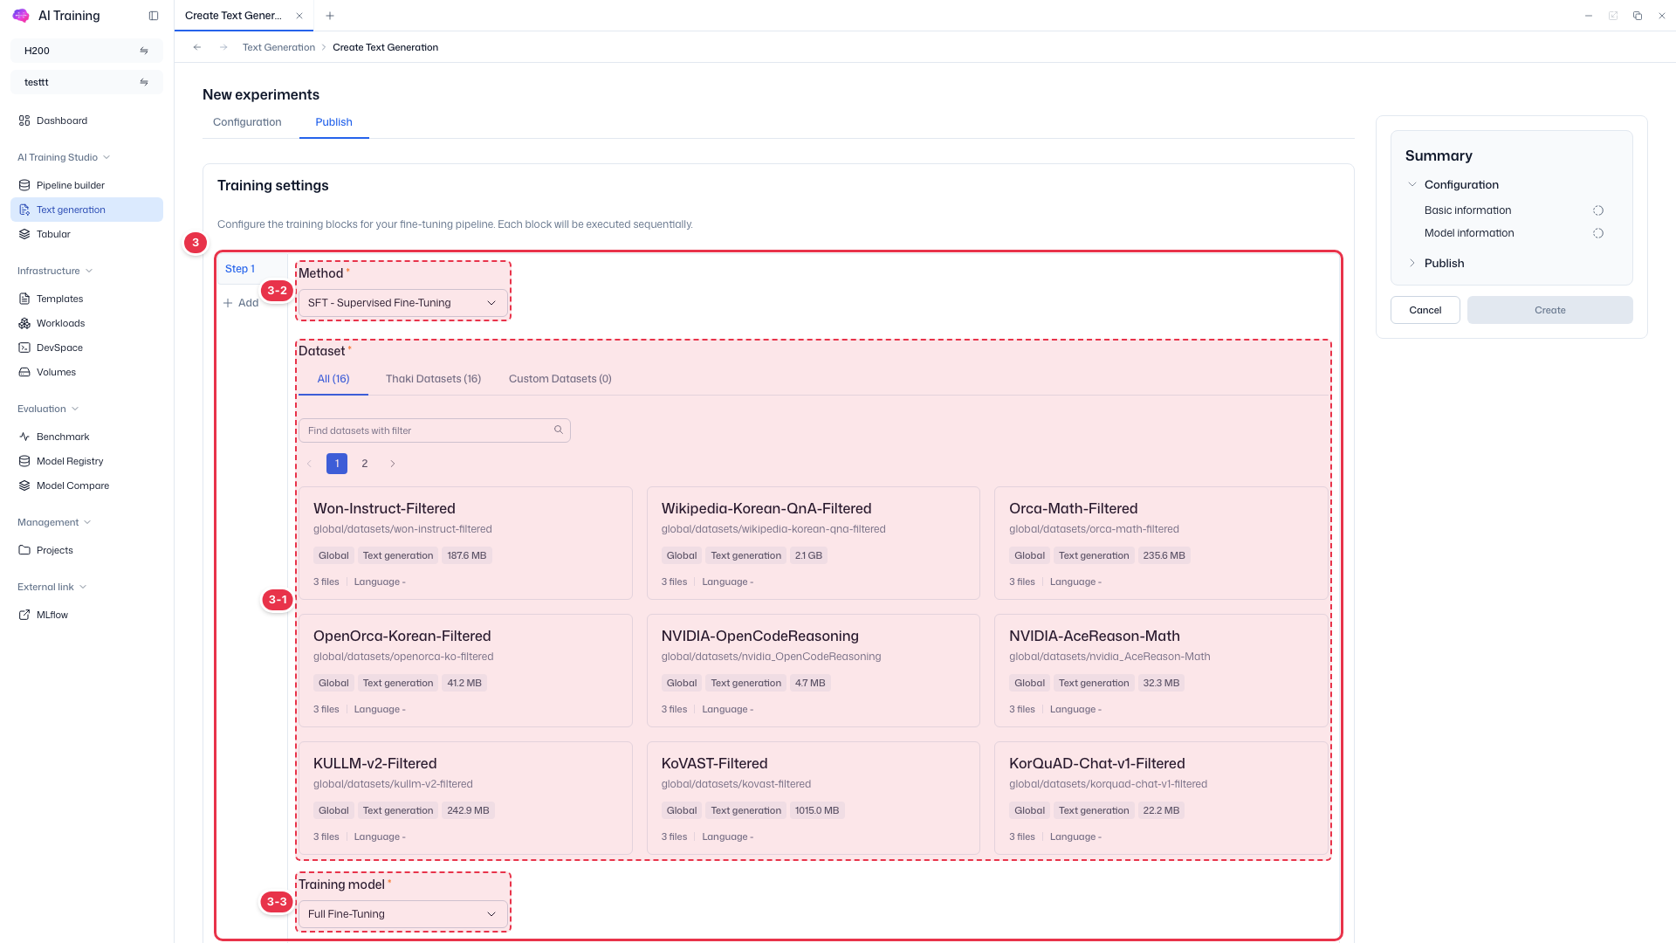Click the AI Training logo icon

pyautogui.click(x=21, y=16)
